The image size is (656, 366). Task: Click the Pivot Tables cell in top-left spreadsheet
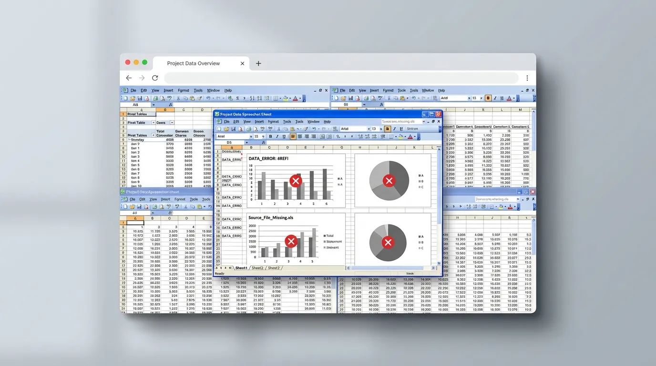tap(137, 114)
